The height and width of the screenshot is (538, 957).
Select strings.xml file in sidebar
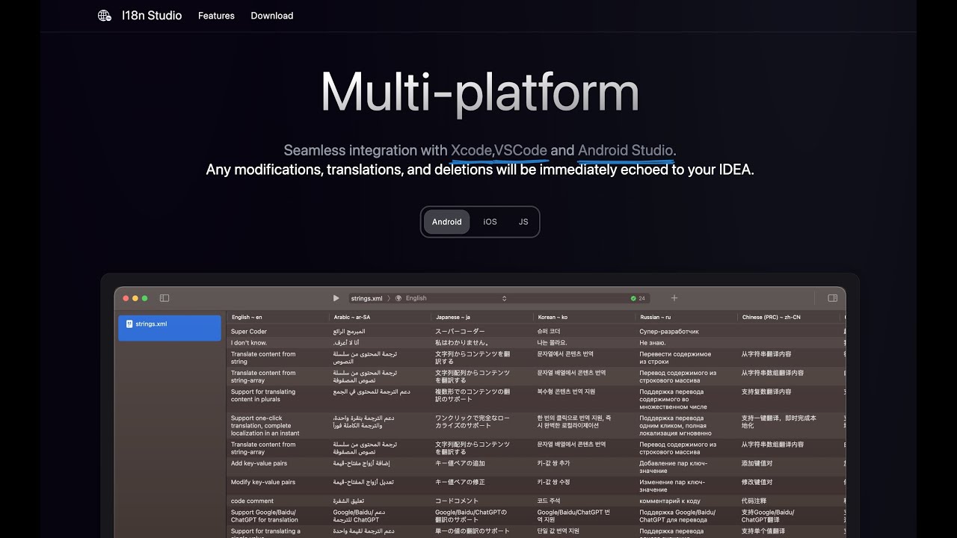pyautogui.click(x=170, y=328)
